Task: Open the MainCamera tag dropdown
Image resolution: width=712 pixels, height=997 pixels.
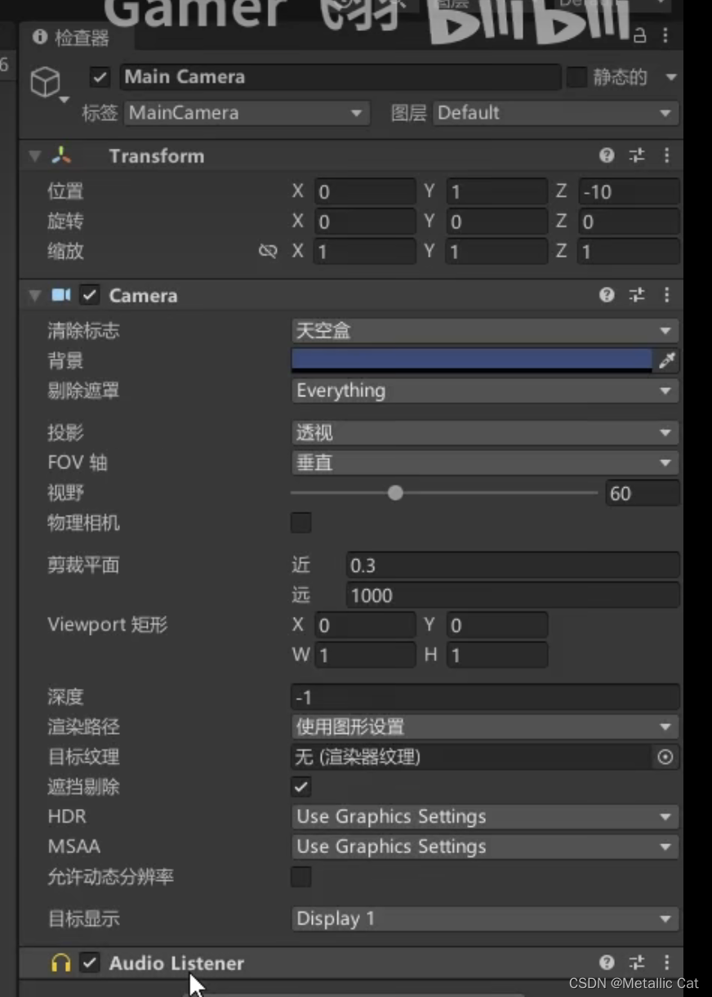Action: (245, 113)
